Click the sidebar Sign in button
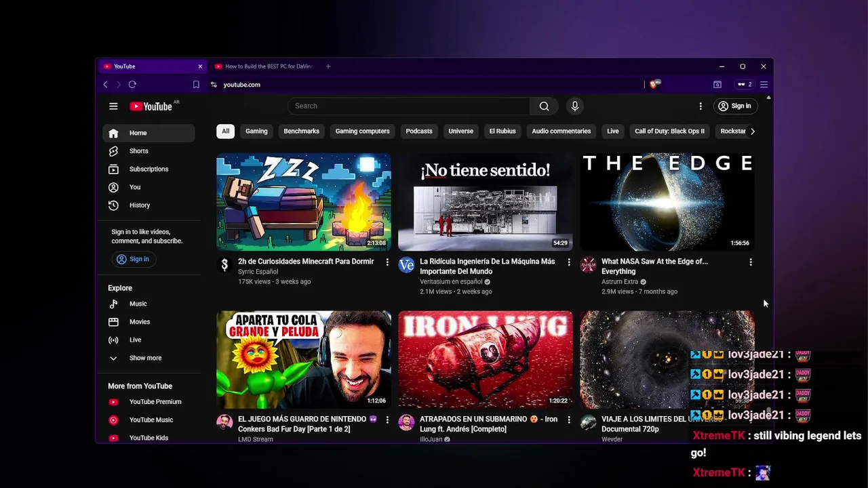 [133, 259]
